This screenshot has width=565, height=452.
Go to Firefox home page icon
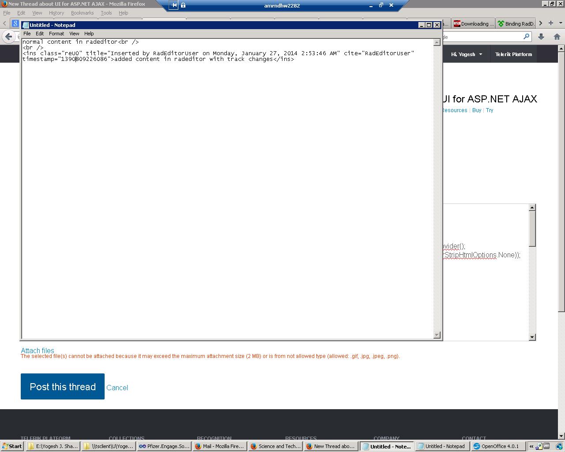click(x=557, y=37)
